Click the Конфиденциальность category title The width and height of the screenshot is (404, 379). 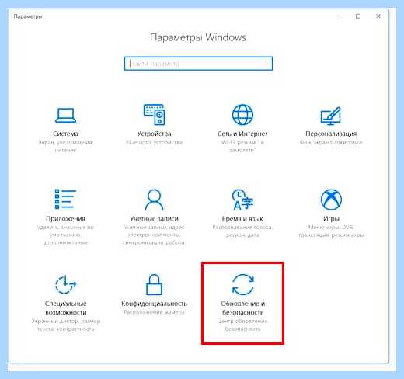coord(154,304)
